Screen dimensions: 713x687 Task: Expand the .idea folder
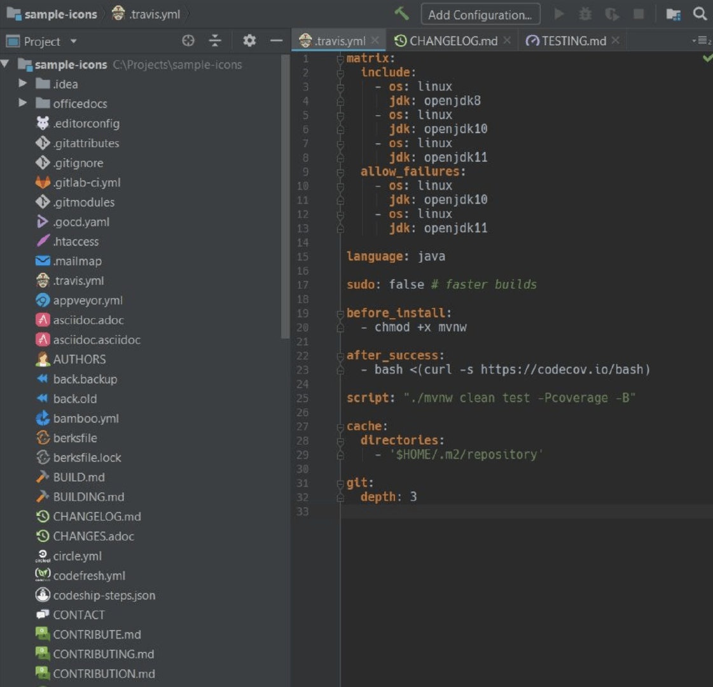coord(23,83)
